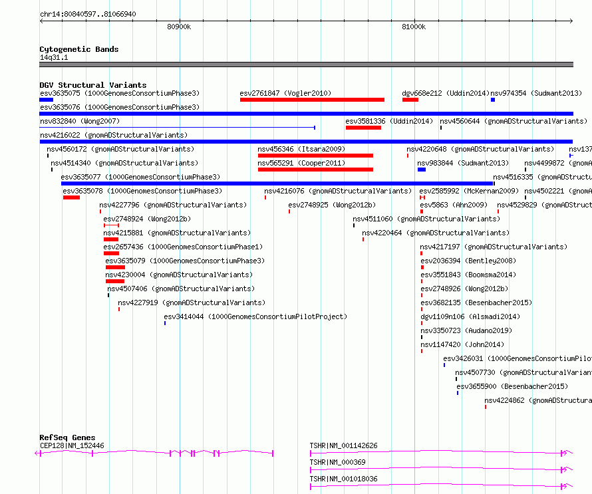Click nsv4514340 gnomAD variant label
592x494 pixels.
(124, 163)
